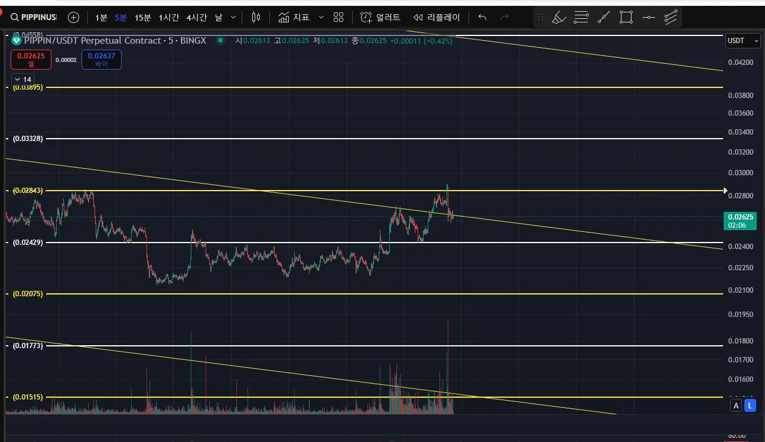Screen dimensions: 765x442
Task: Click the add symbol plus icon
Action: click(73, 17)
